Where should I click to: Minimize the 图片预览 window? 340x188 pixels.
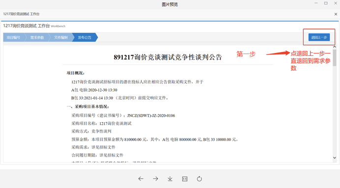(x=316, y=3)
